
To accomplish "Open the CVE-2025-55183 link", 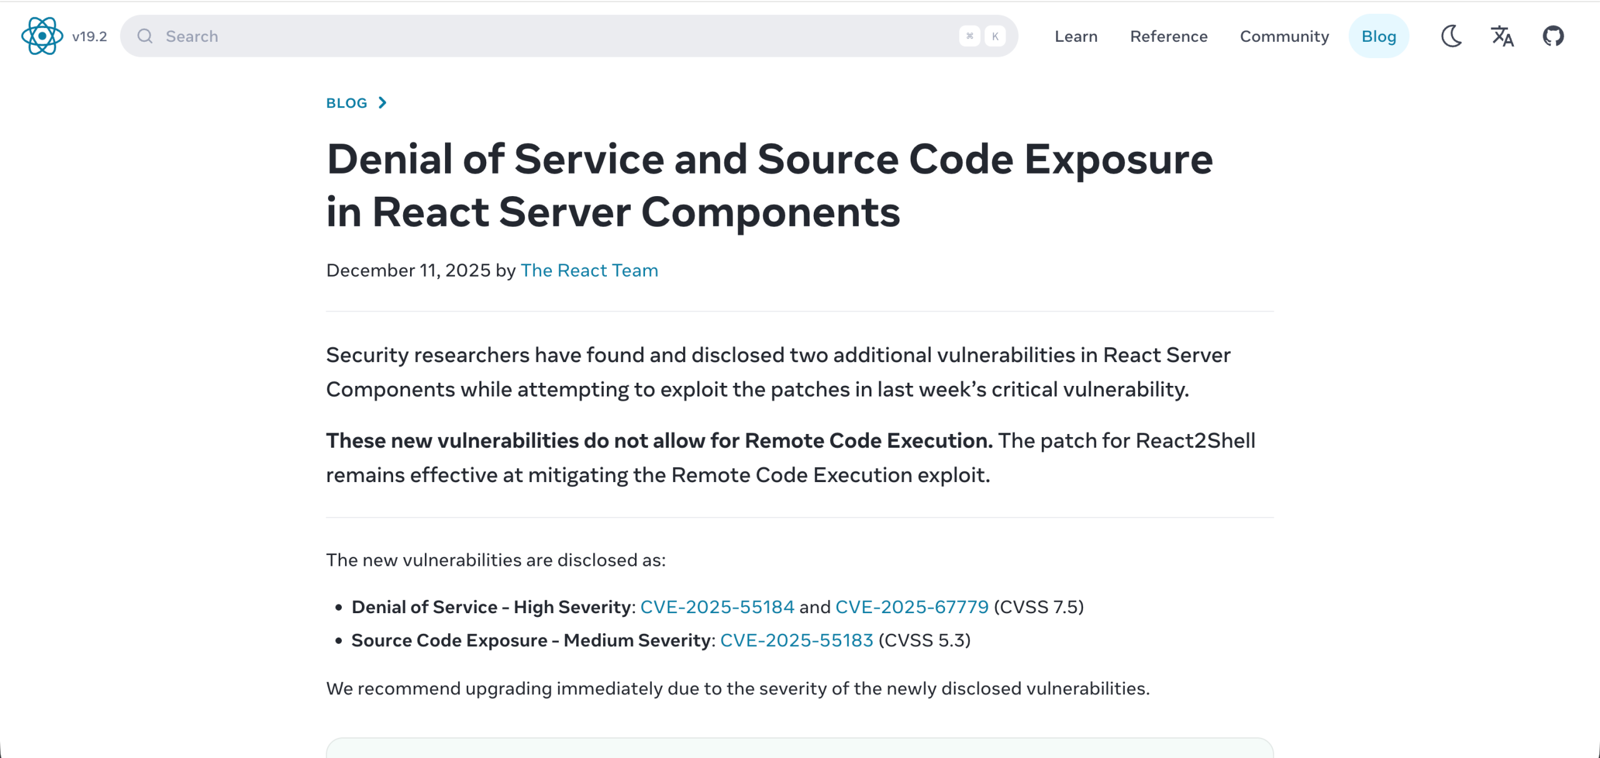I will point(796,641).
